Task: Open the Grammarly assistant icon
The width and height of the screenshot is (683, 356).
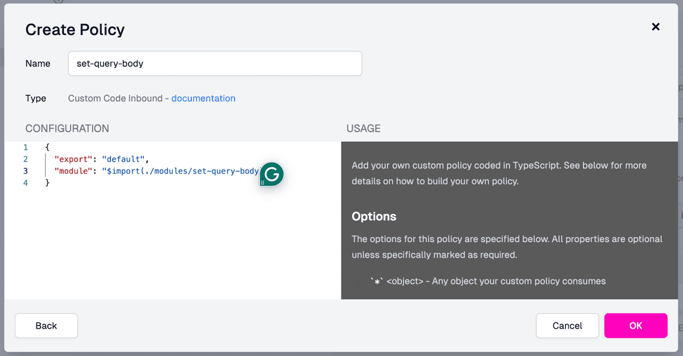Action: point(271,174)
